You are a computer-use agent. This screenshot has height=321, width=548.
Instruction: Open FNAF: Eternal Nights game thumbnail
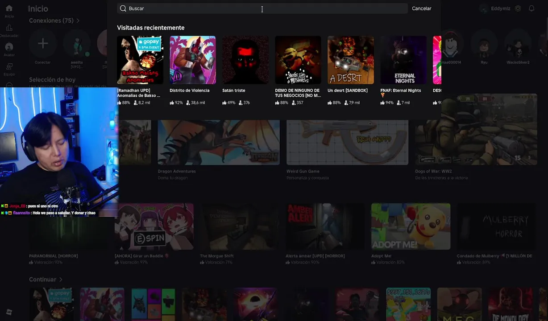(403, 60)
